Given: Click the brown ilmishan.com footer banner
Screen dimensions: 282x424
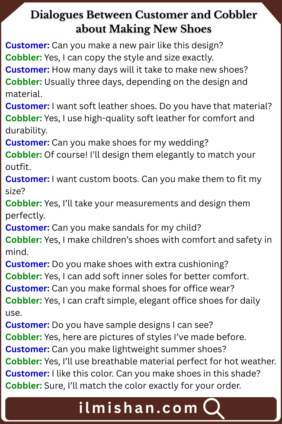Looking at the screenshot, I should click(42, 409).
